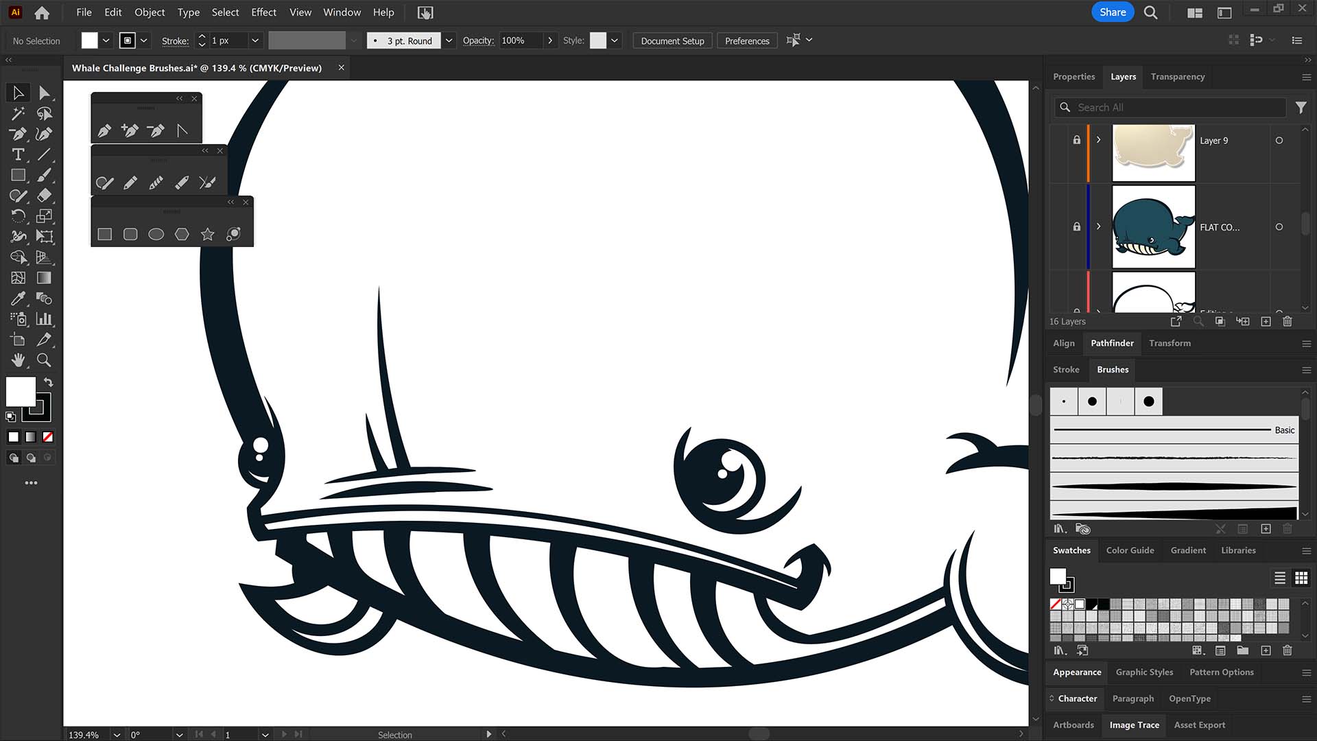This screenshot has width=1317, height=741.
Task: Set color mode to solid Color
Action: tap(14, 437)
